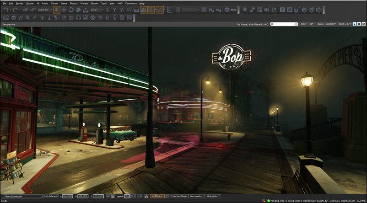This screenshot has height=203, width=367.
Task: Activate the Select Object arrow tool
Action: click(x=56, y=10)
